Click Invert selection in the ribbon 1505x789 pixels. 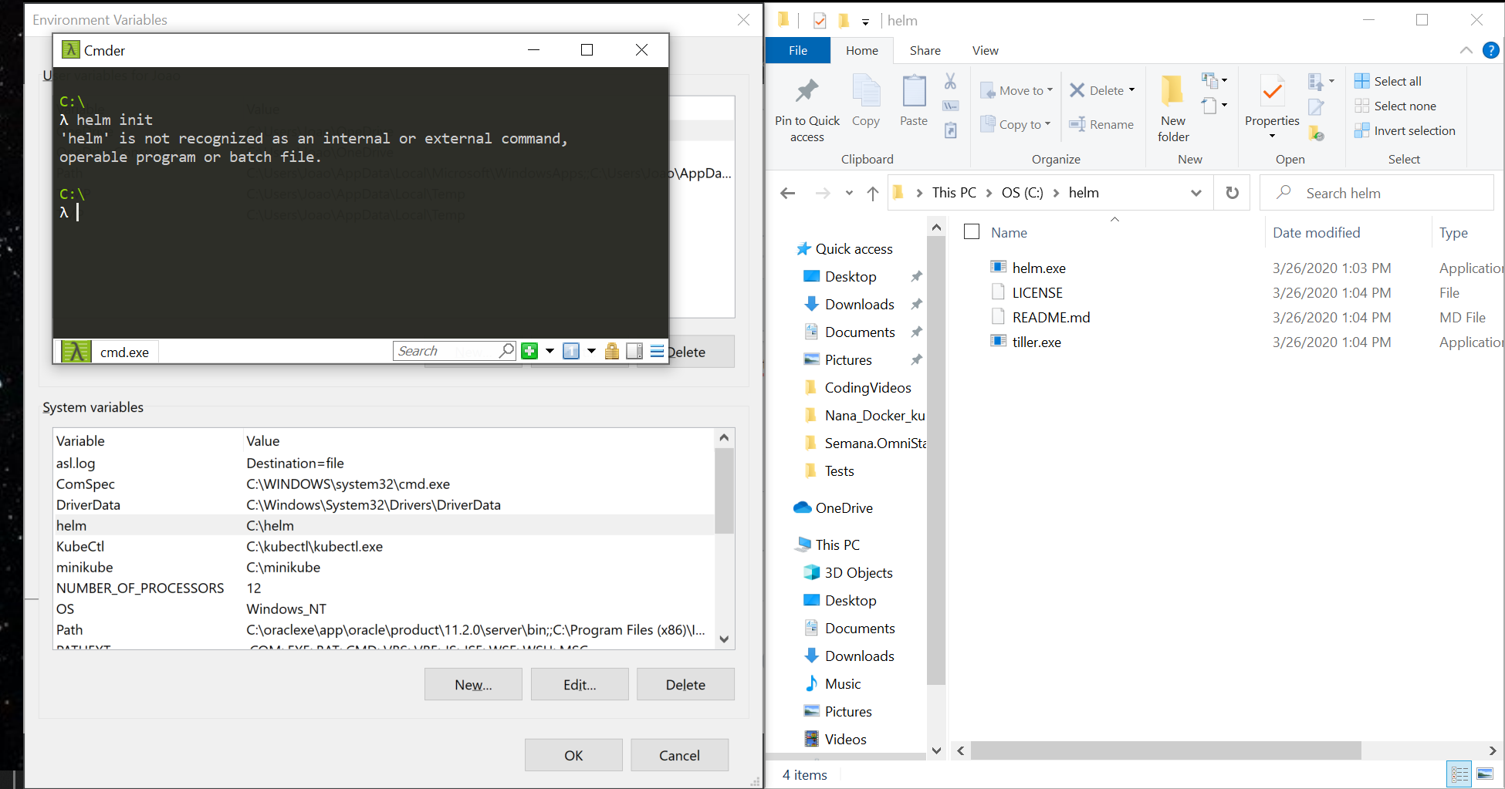(1405, 130)
